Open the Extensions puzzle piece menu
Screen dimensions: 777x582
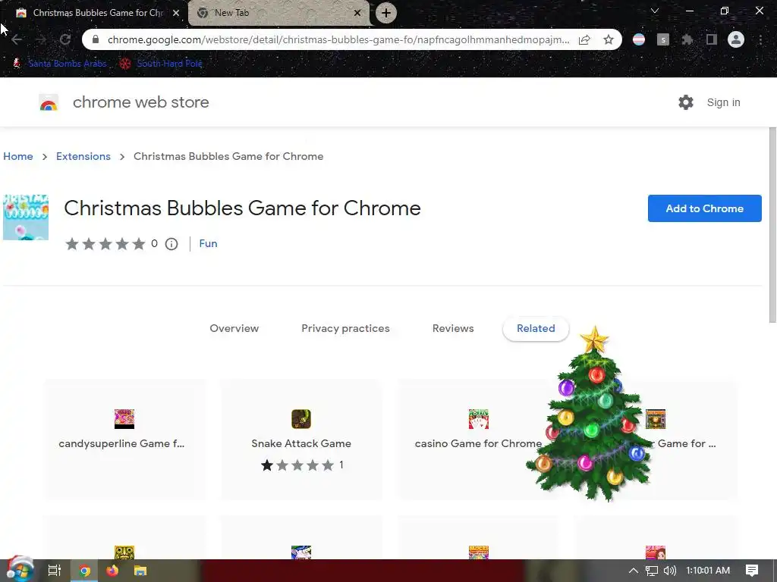click(x=687, y=39)
